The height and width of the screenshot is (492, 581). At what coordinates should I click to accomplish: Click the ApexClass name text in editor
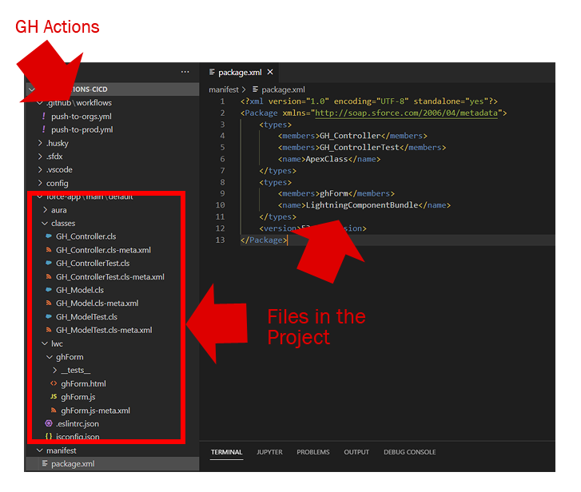(x=327, y=159)
